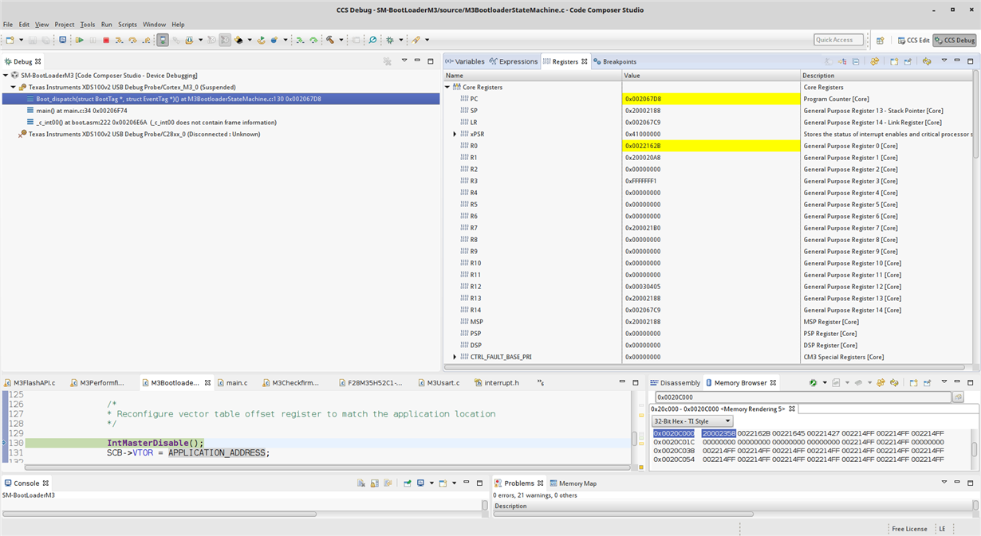The width and height of the screenshot is (981, 536).
Task: Click the memory address input field
Action: point(802,397)
